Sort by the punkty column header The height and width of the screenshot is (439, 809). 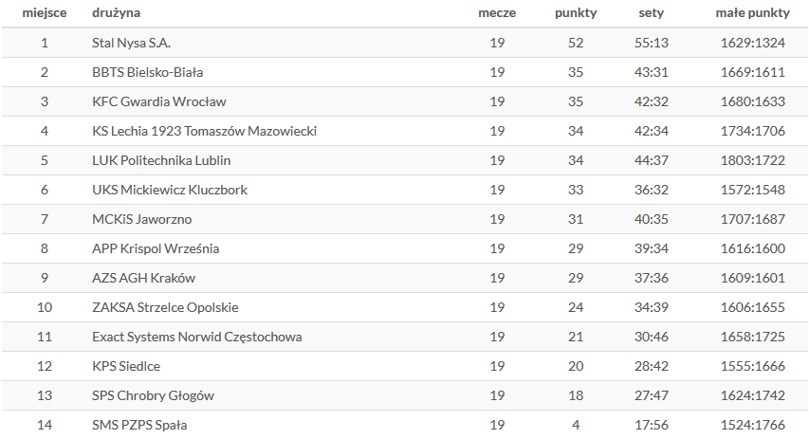pyautogui.click(x=576, y=13)
